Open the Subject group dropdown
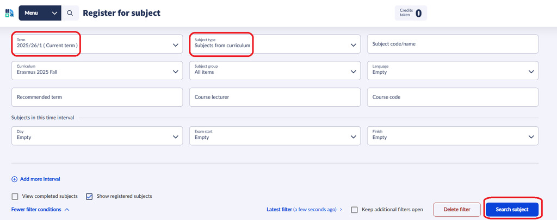This screenshot has width=557, height=220. point(275,70)
